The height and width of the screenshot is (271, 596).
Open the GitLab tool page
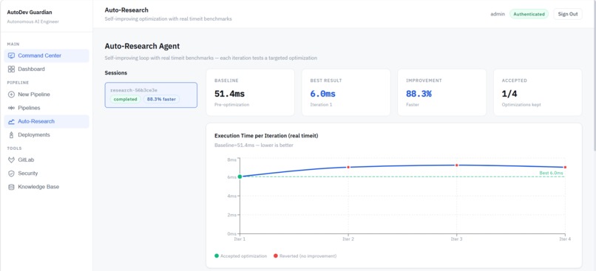[x=47, y=159]
